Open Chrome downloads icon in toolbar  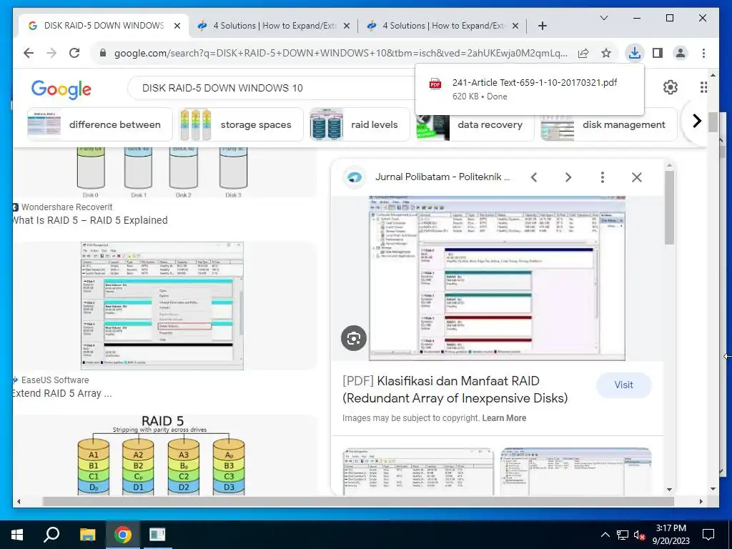pos(635,53)
